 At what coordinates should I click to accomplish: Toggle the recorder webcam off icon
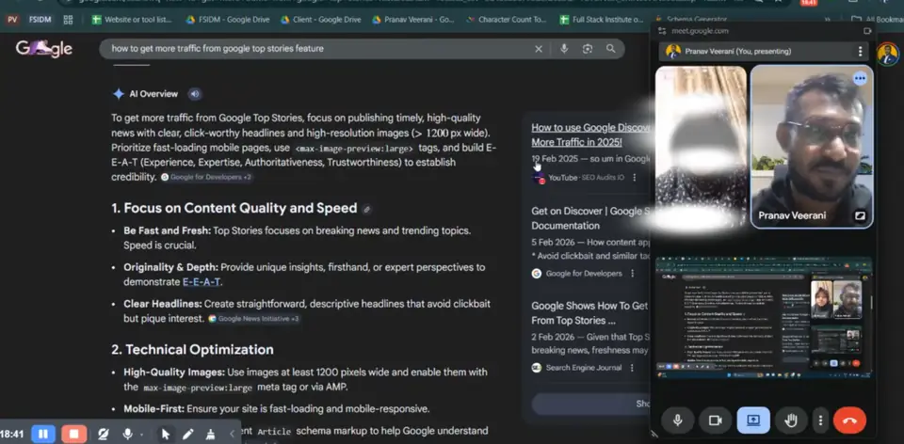(104, 435)
